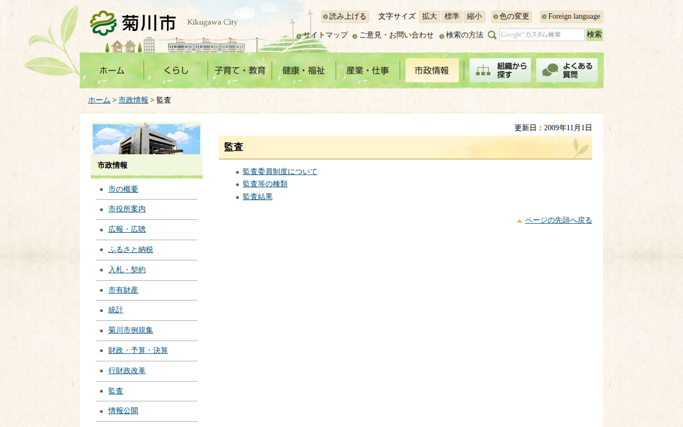The height and width of the screenshot is (427, 683).
Task: Open 広報・広聴 in sidebar
Action: pyautogui.click(x=127, y=230)
